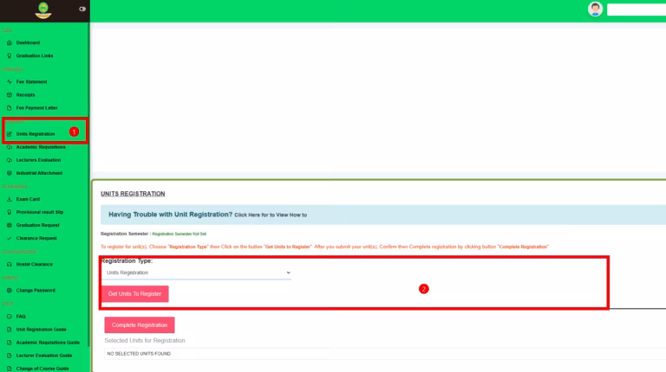Open Academic Requisitions Guide
The image size is (666, 372).
coord(48,343)
